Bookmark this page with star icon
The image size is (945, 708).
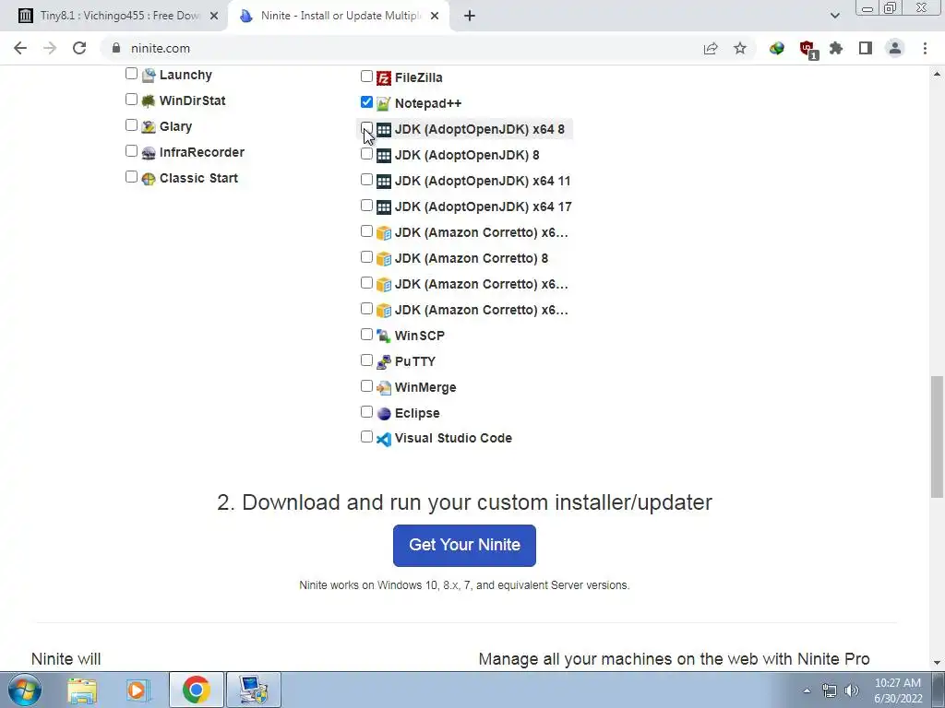[740, 48]
